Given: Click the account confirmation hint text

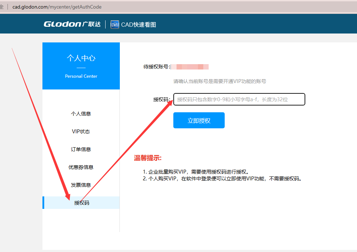Looking at the screenshot, I should click(x=220, y=81).
